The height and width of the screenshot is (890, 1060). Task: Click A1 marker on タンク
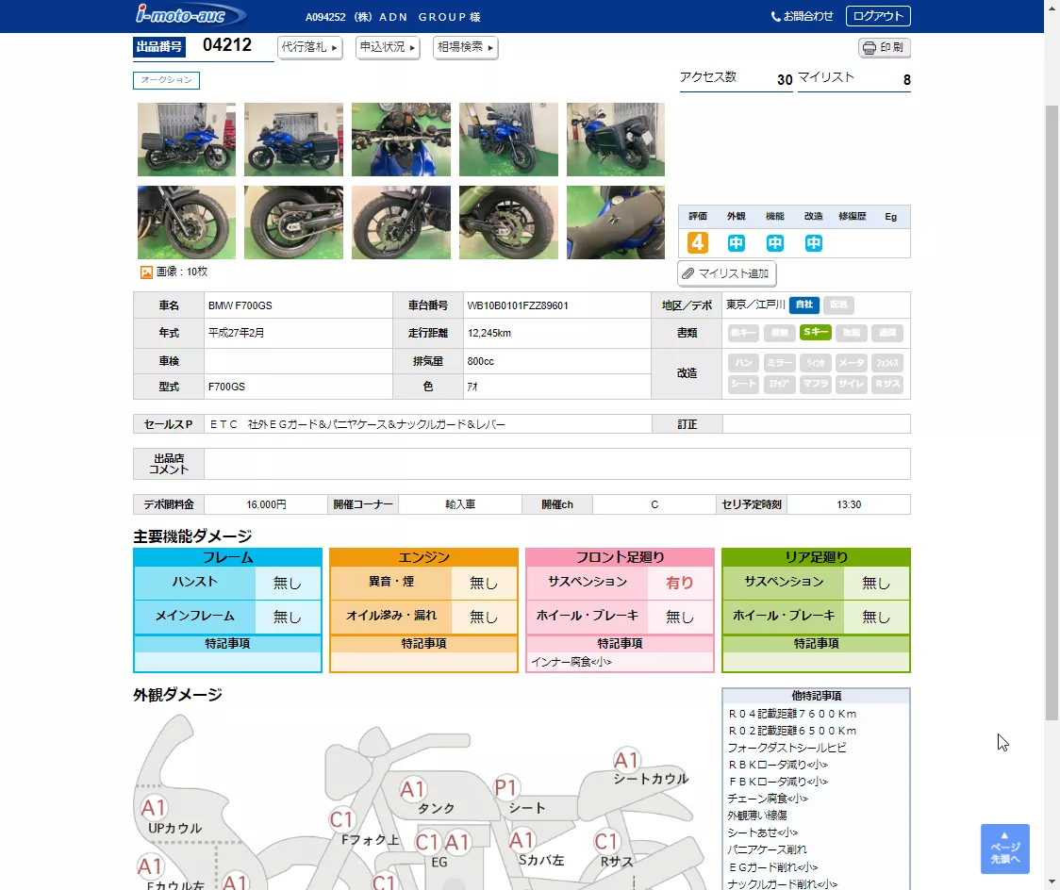click(x=412, y=788)
